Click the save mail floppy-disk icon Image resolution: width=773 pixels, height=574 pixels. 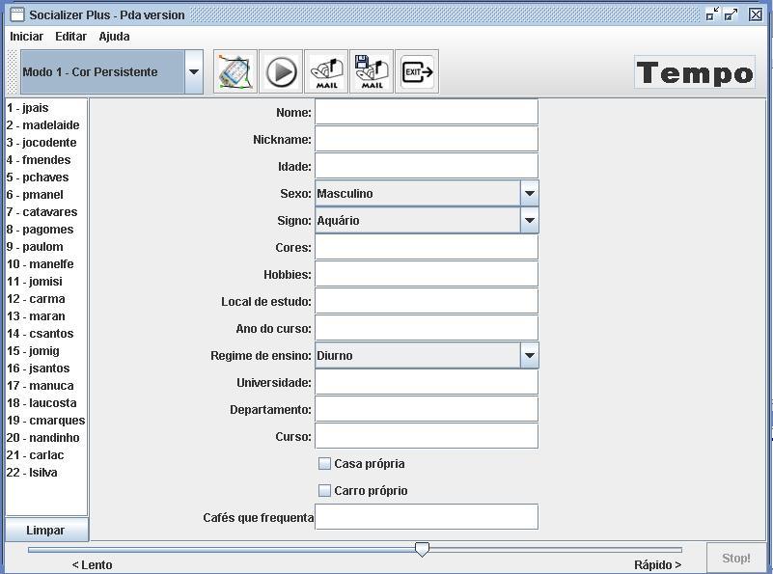(x=372, y=72)
